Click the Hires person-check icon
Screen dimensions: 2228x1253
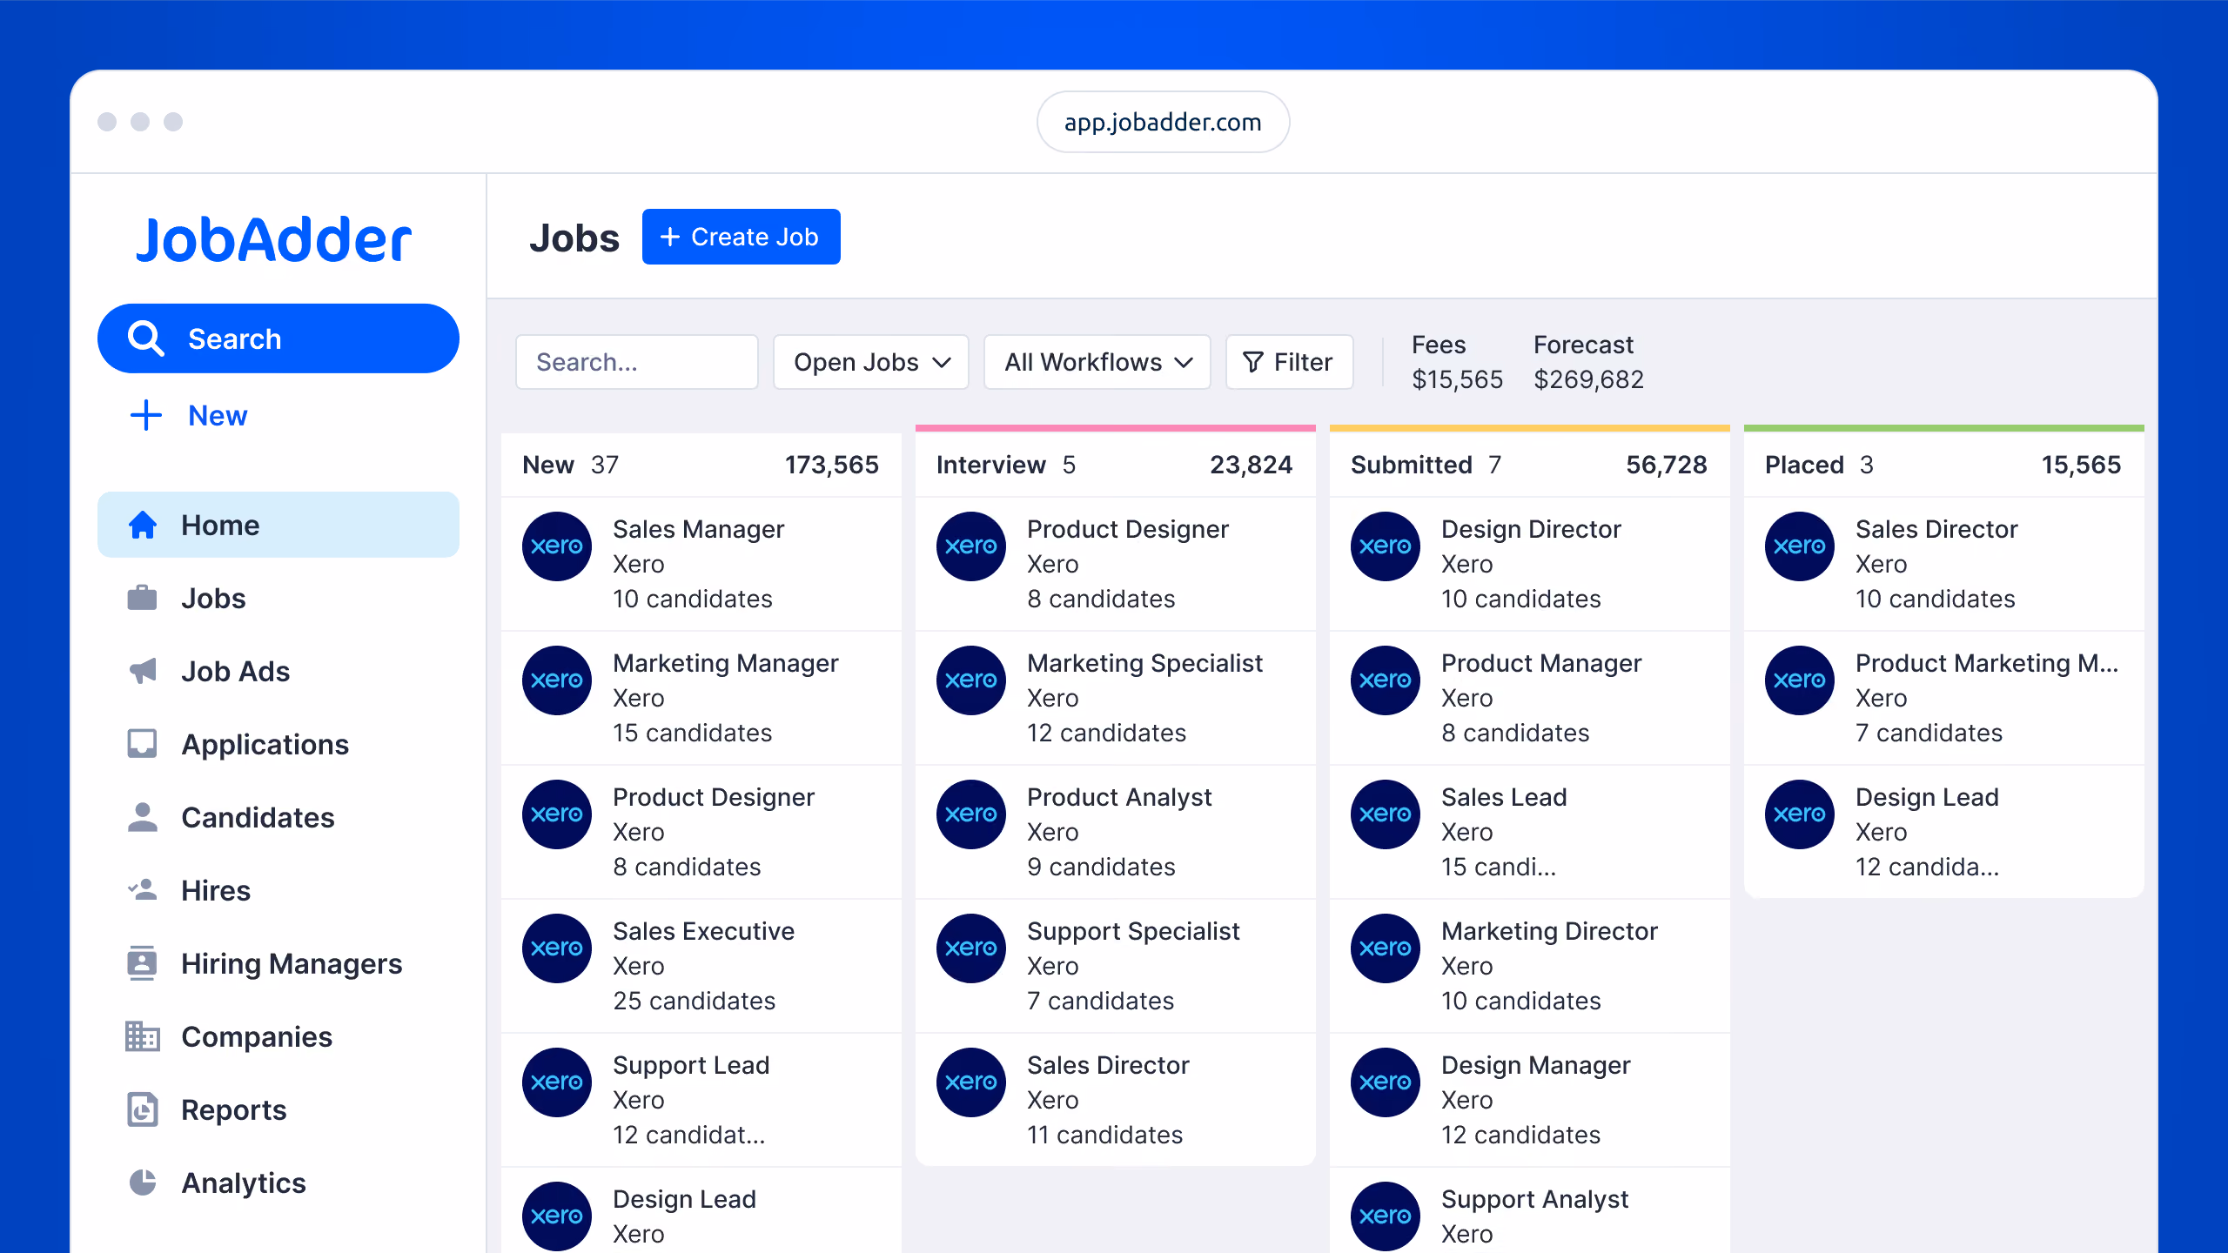[143, 890]
